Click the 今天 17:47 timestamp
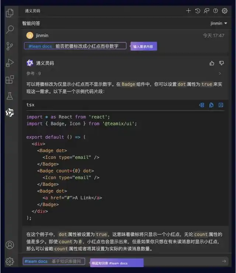The width and height of the screenshot is (236, 273). click(x=214, y=35)
